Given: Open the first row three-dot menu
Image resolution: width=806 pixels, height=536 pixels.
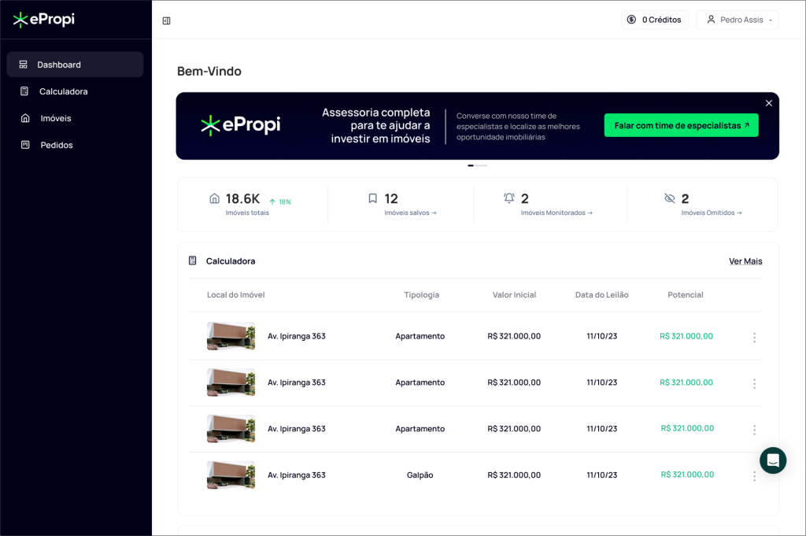Looking at the screenshot, I should [x=754, y=337].
